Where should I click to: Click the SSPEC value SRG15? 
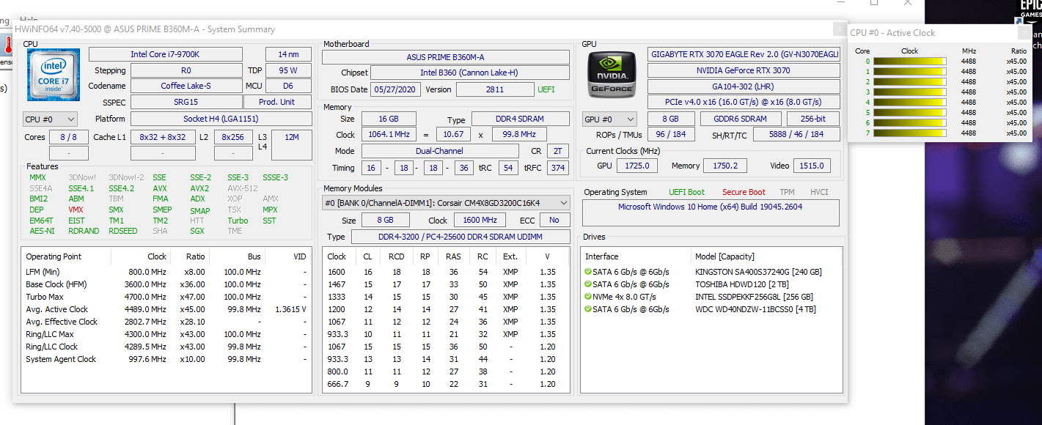(186, 102)
